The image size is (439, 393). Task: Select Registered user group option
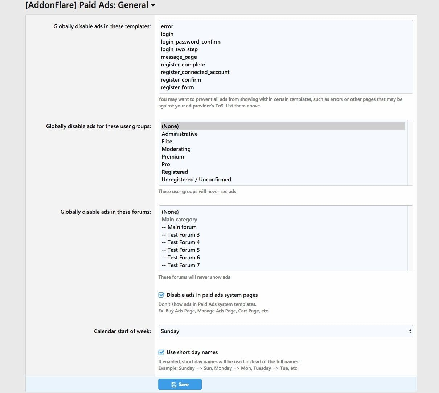coord(175,172)
